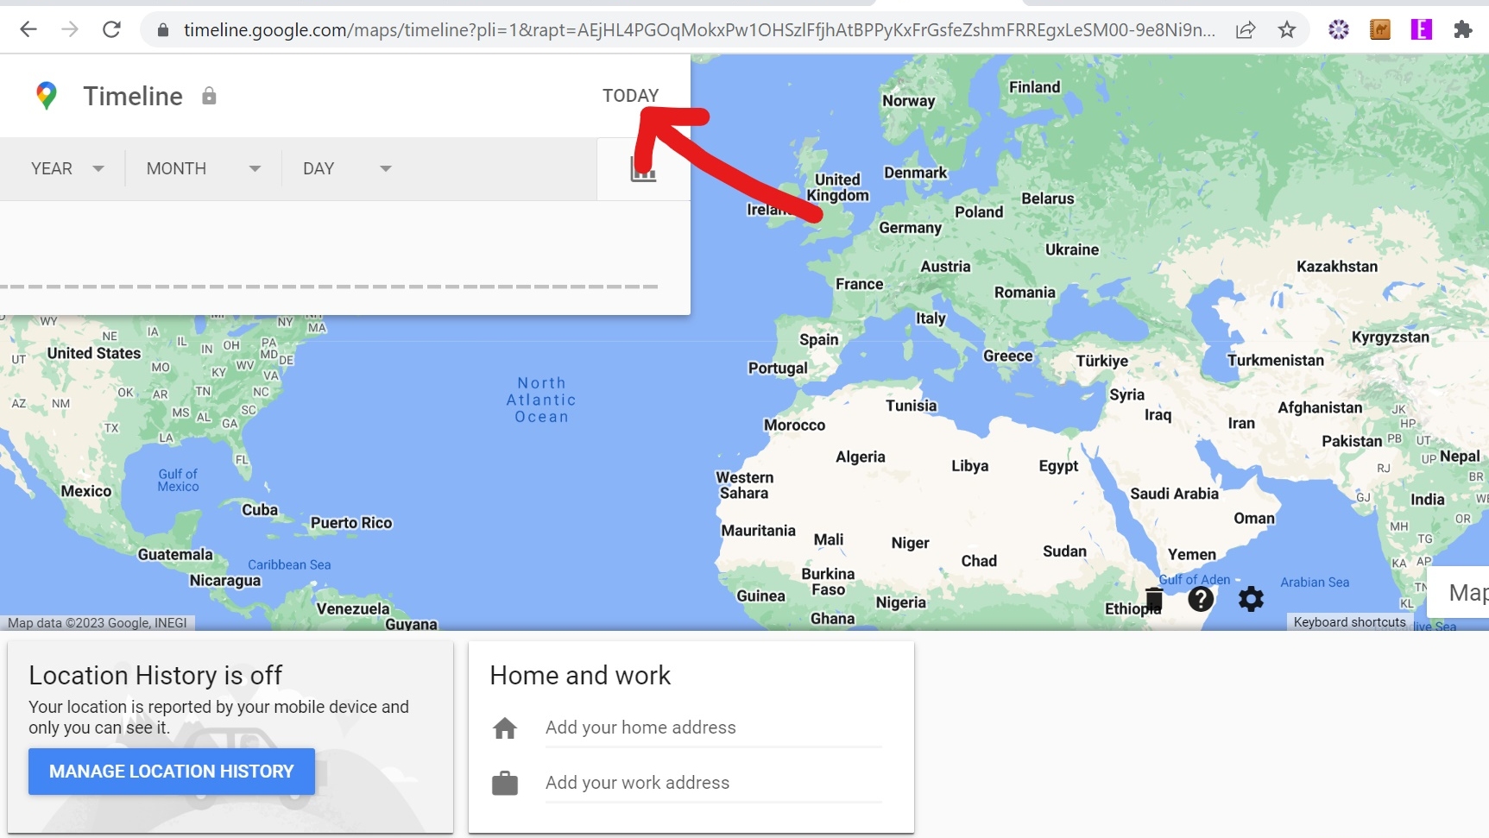Screen dimensions: 1489x838
Task: Click the Finland map label
Action: [1034, 87]
